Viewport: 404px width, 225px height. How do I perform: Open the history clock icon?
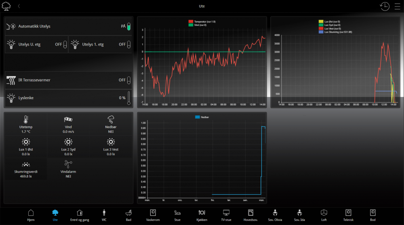[384, 6]
